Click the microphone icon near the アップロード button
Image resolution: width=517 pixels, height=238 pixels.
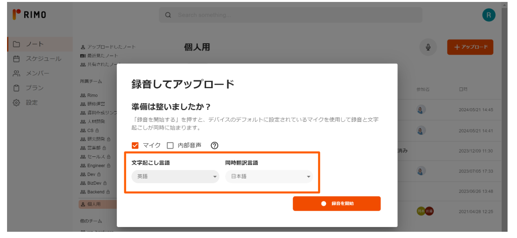click(429, 47)
